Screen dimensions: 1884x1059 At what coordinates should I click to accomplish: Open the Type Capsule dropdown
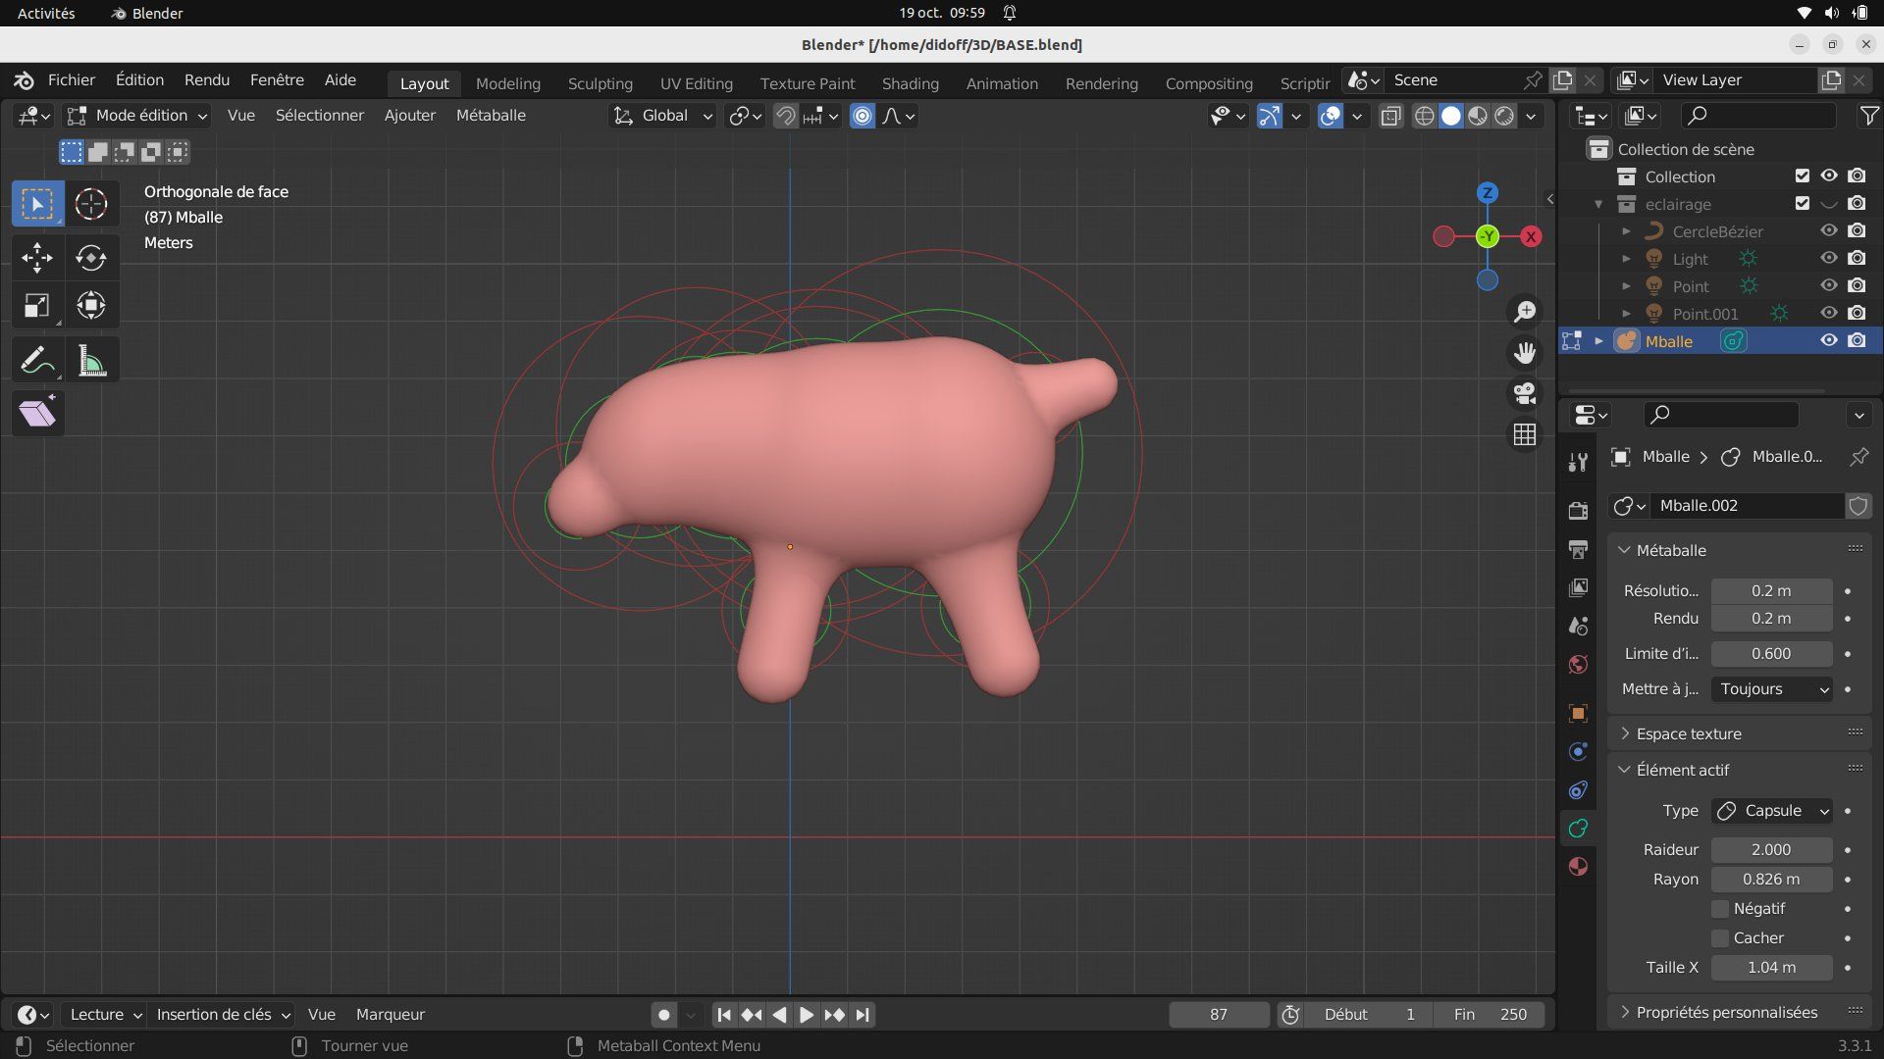[1772, 811]
